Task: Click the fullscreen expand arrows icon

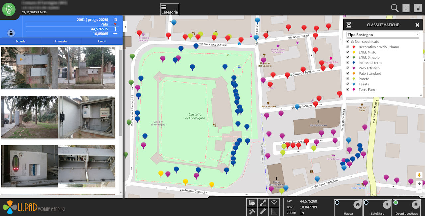Action: click(263, 202)
